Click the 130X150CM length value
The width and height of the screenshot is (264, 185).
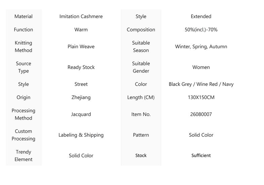[x=201, y=97]
